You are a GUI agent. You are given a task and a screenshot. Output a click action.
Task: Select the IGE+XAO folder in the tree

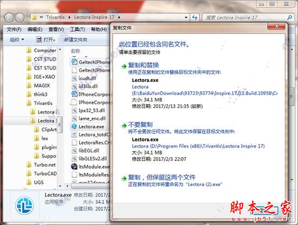coord(41,76)
